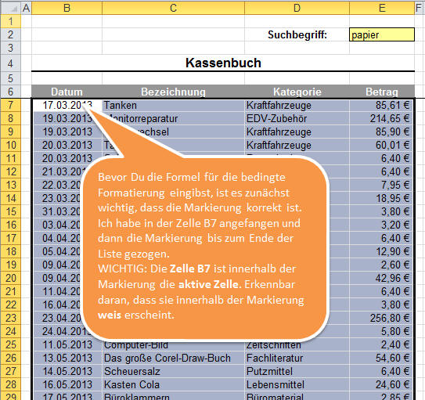Click the Zeitschriften category cell

tap(297, 345)
